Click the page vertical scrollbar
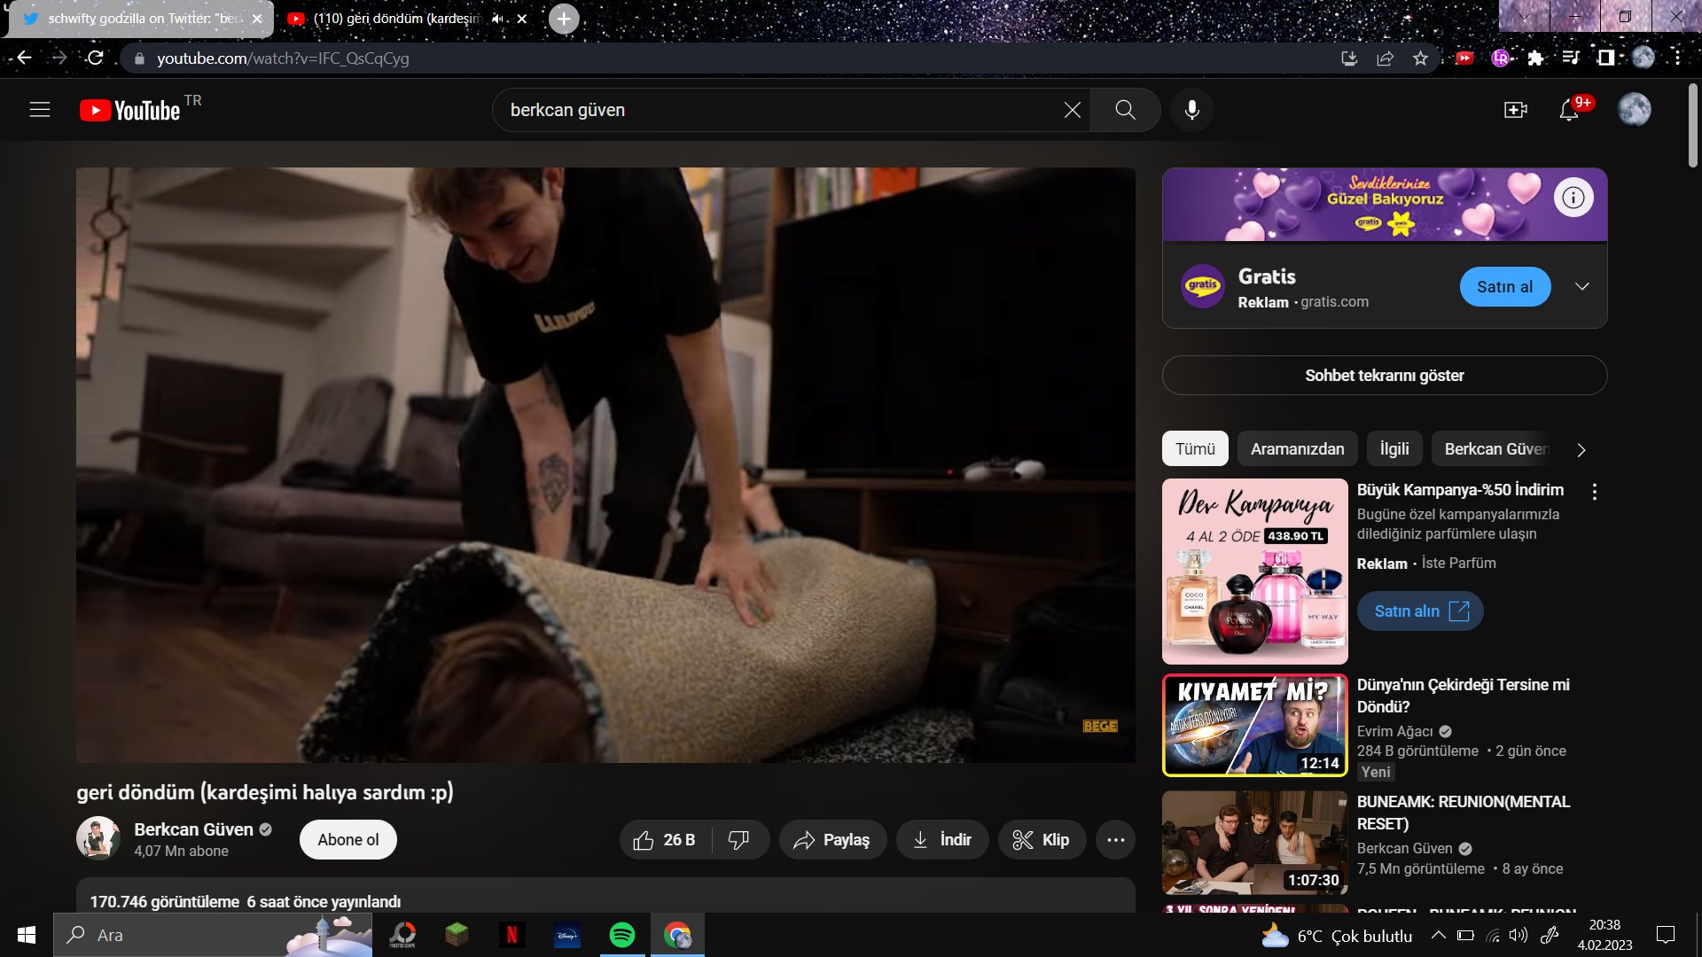 click(x=1692, y=124)
